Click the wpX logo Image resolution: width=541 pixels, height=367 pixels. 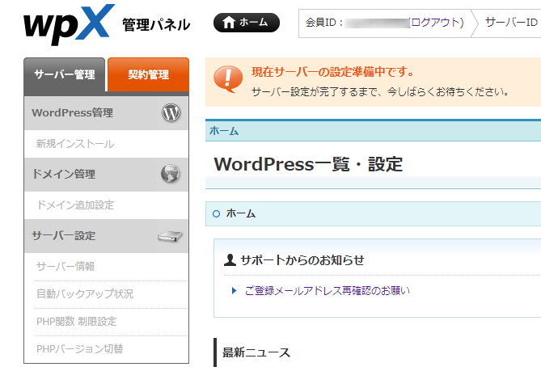pyautogui.click(x=69, y=24)
